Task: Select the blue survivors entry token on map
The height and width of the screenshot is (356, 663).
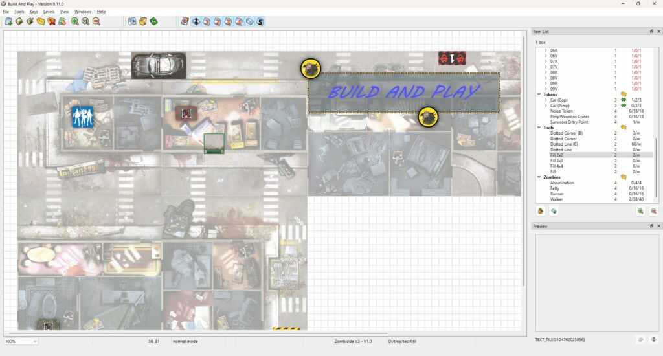Action: [82, 117]
